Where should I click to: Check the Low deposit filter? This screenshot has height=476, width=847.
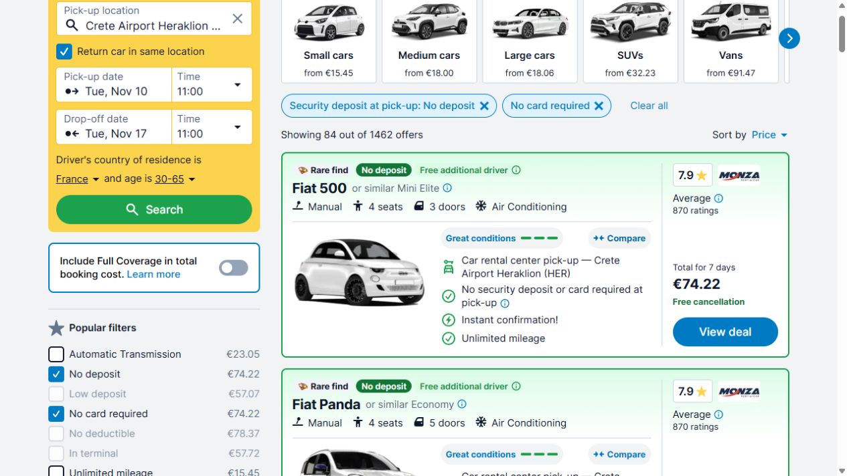tap(56, 394)
